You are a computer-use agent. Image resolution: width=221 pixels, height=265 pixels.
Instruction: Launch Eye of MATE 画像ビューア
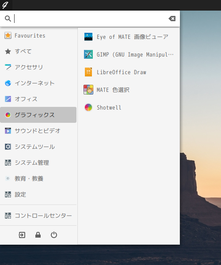129,37
